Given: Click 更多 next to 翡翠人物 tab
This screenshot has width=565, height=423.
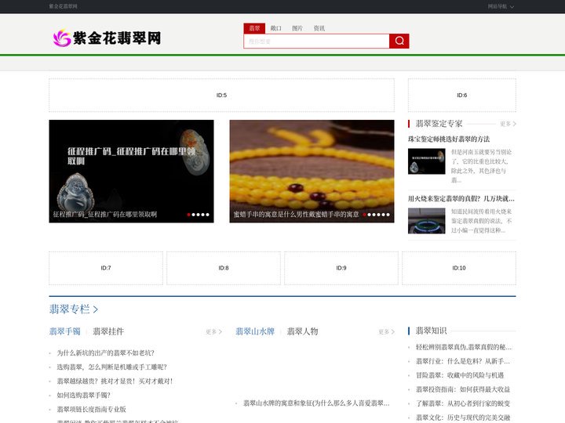Looking at the screenshot, I should [386, 331].
